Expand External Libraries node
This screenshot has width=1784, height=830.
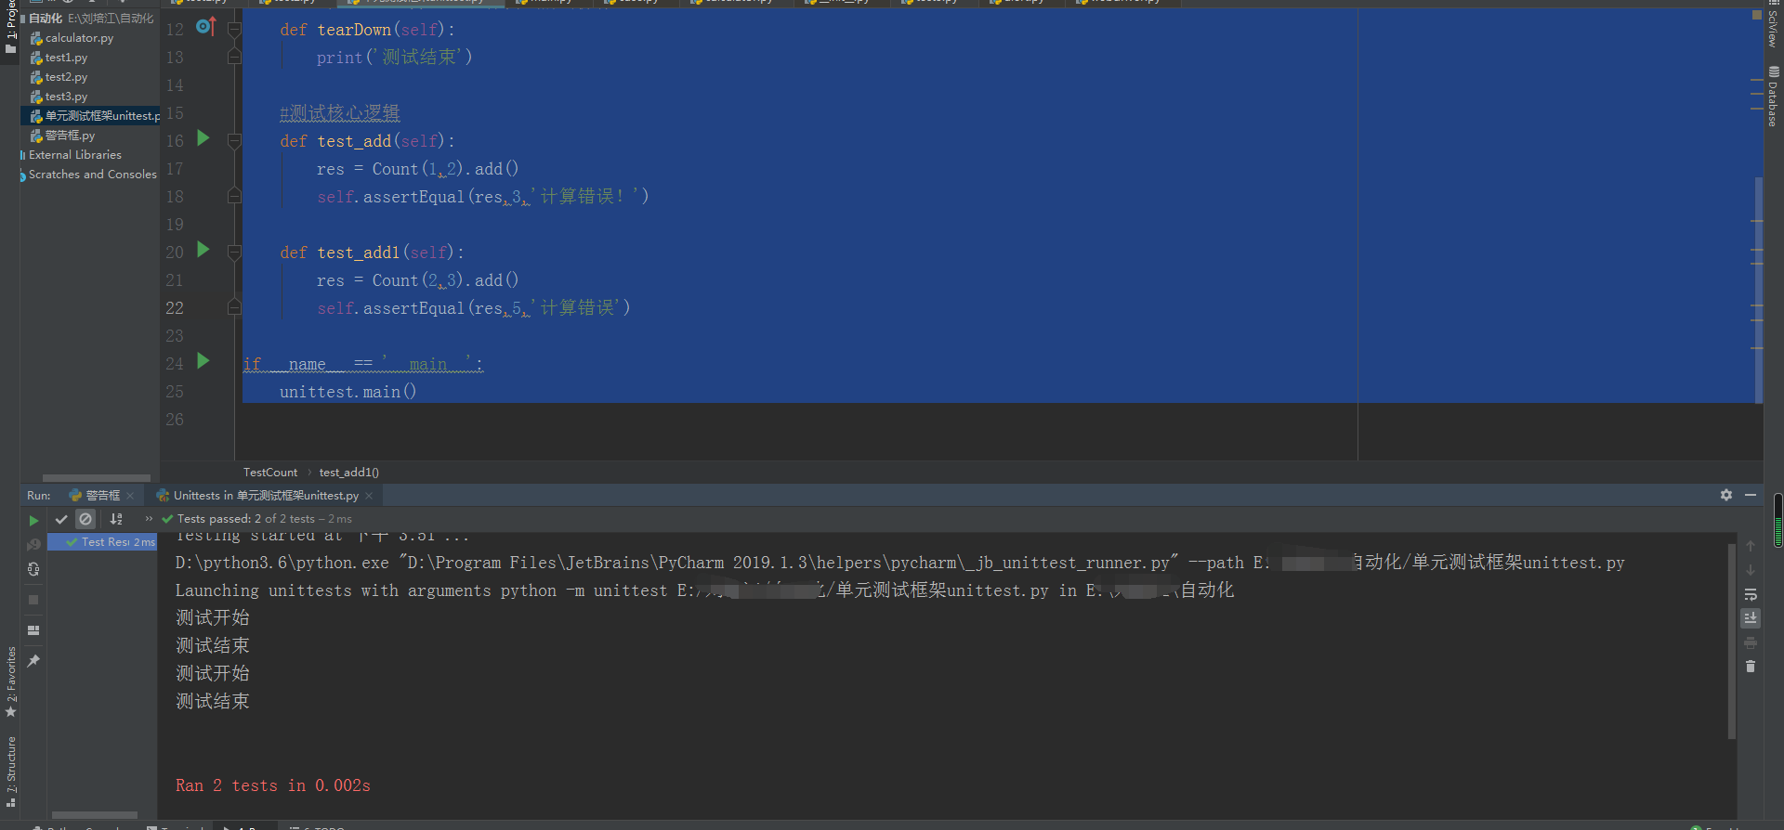click(x=74, y=155)
